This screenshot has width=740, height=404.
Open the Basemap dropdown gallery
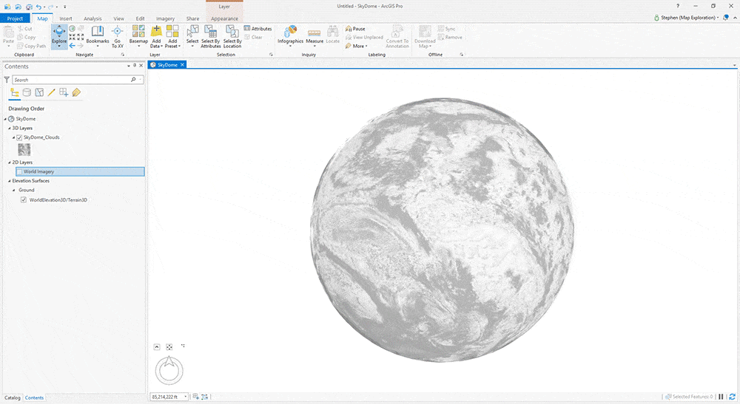coord(138,35)
